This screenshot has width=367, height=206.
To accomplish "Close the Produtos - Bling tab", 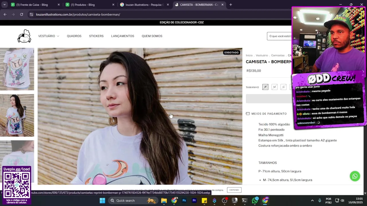I will [x=113, y=5].
